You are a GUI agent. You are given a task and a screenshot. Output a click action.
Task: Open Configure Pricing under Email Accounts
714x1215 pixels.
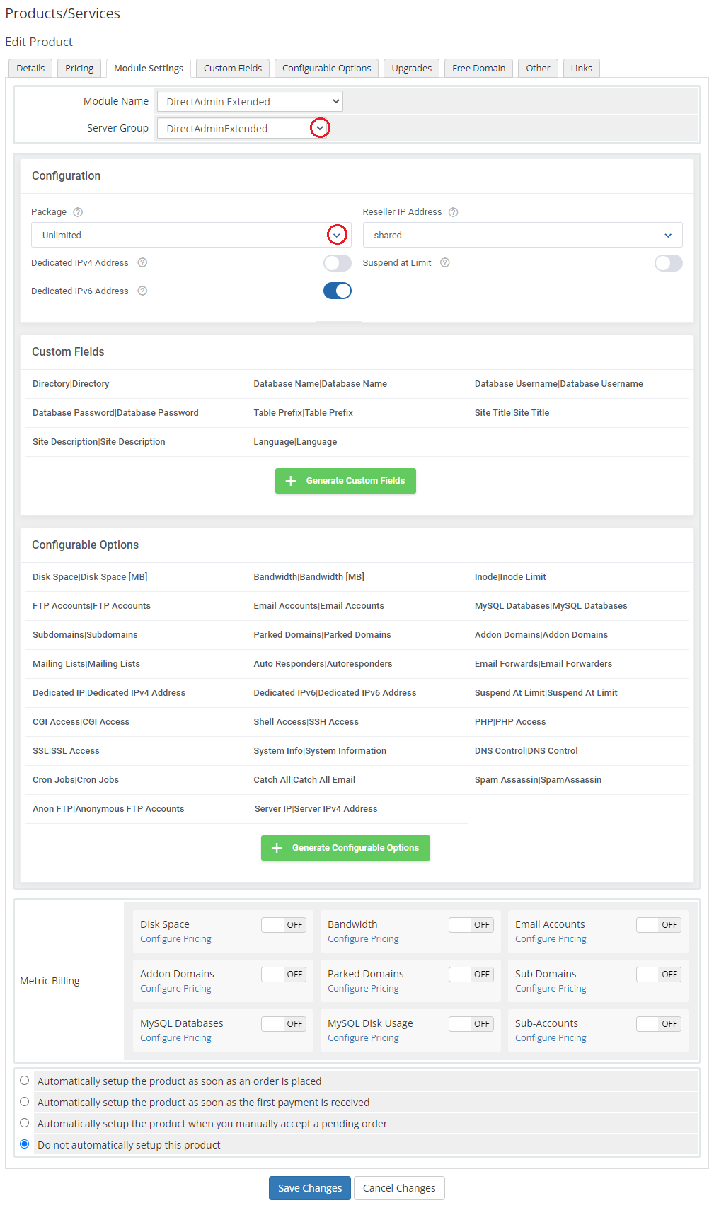551,939
